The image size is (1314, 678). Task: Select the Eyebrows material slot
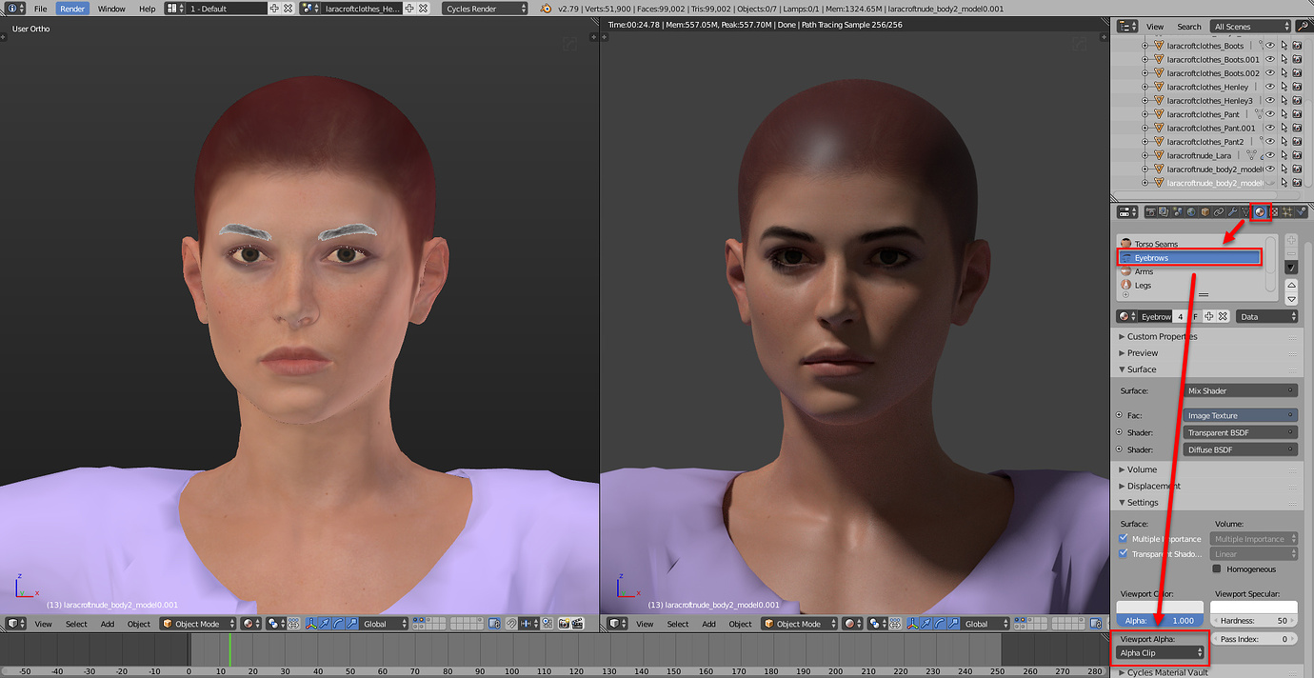(x=1189, y=257)
